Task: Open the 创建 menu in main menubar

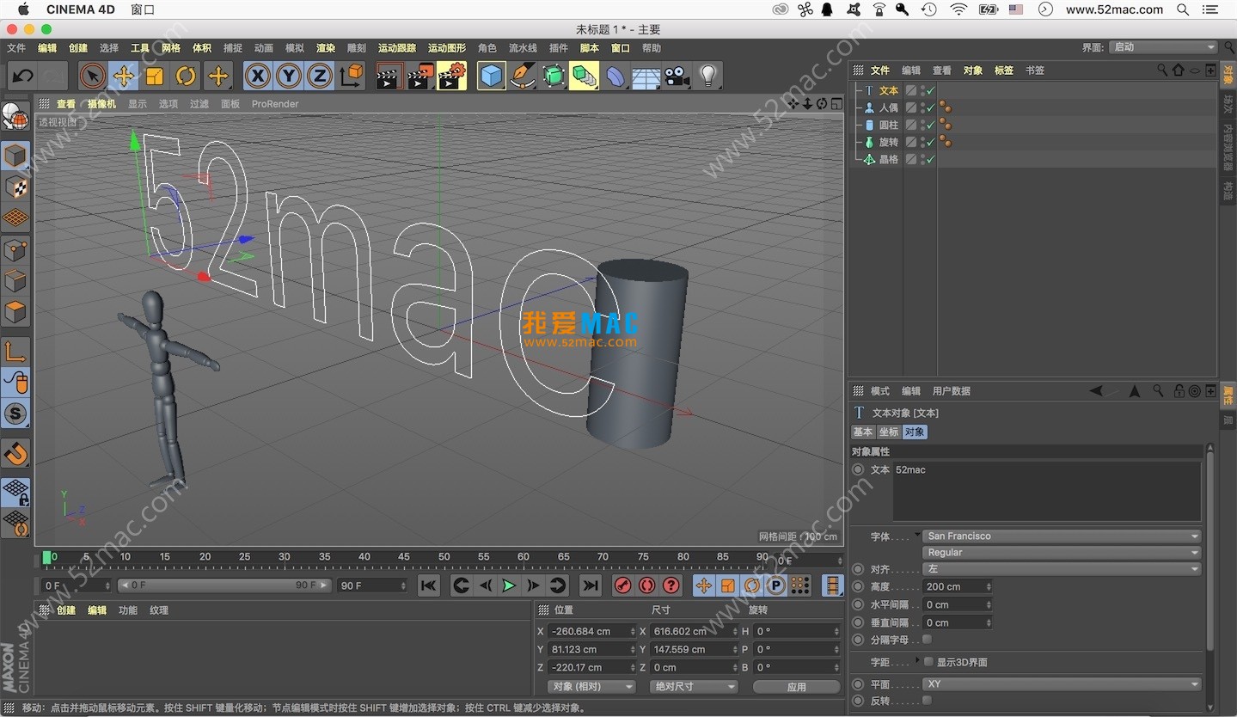Action: click(77, 48)
